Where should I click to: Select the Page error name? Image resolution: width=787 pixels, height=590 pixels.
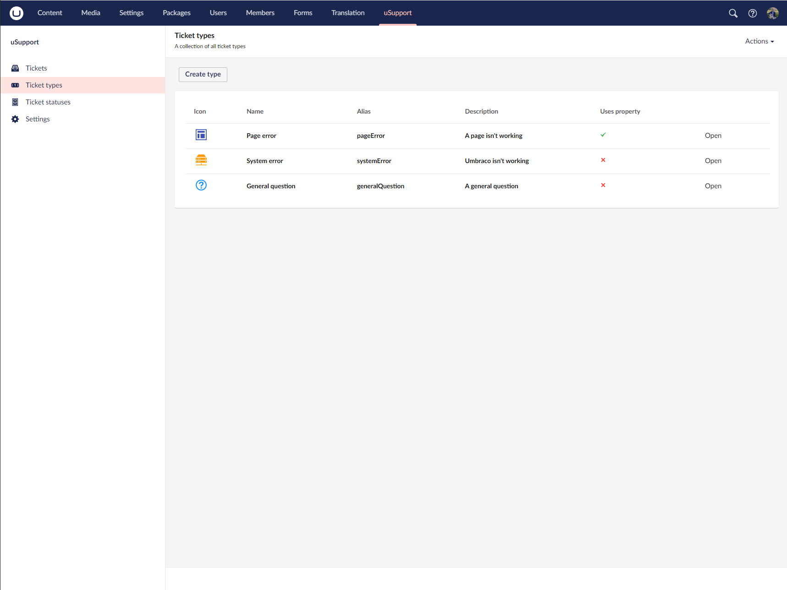tap(261, 136)
